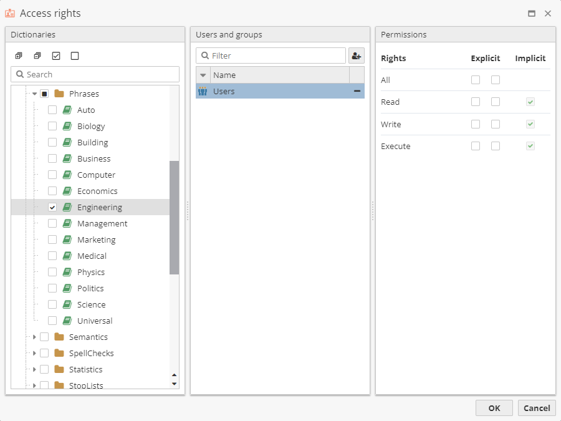
Task: Enable the Medical dictionary checkbox
Action: (x=52, y=256)
